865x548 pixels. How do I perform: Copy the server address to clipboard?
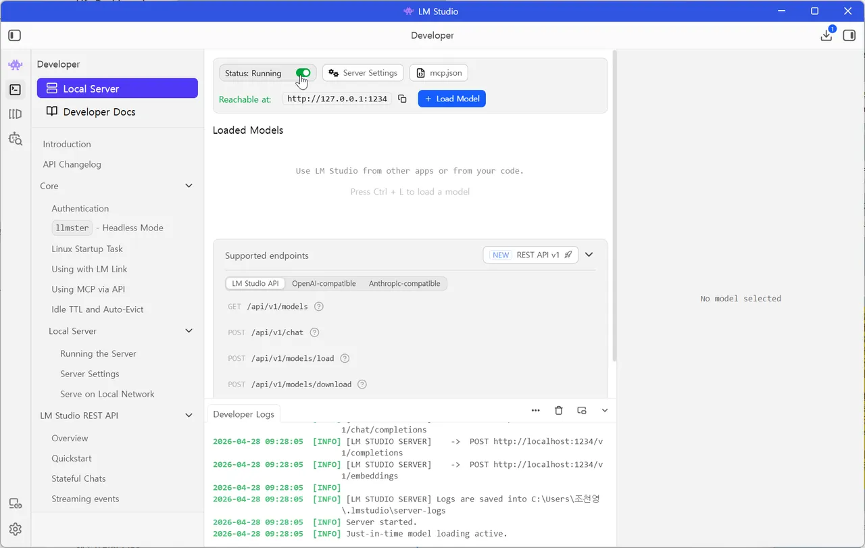(x=402, y=99)
